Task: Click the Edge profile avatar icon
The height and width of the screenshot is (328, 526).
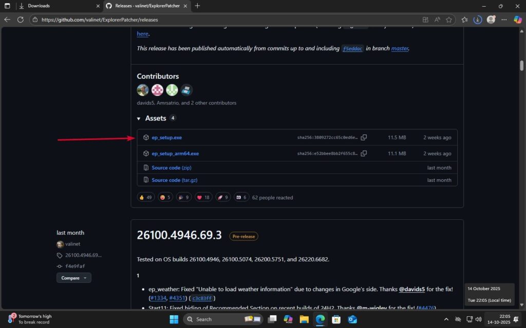Action: tap(490, 19)
